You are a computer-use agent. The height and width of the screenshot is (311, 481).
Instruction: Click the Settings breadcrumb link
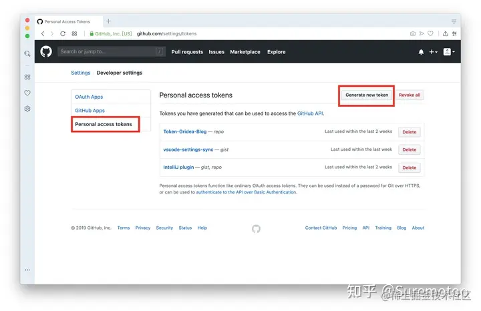tap(81, 73)
